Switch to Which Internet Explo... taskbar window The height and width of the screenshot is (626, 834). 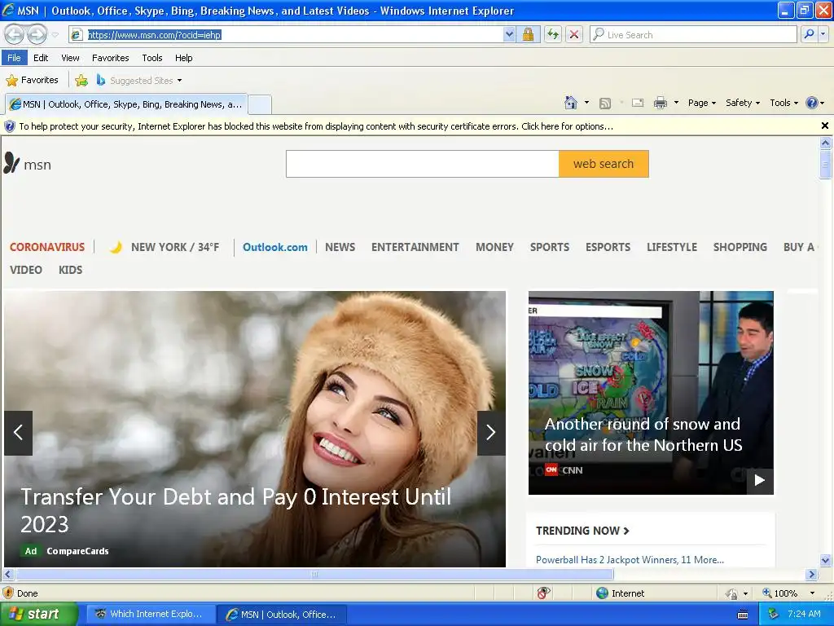(151, 615)
